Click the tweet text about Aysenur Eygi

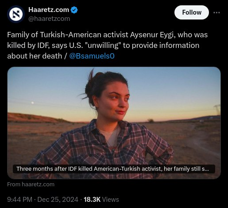(108, 45)
